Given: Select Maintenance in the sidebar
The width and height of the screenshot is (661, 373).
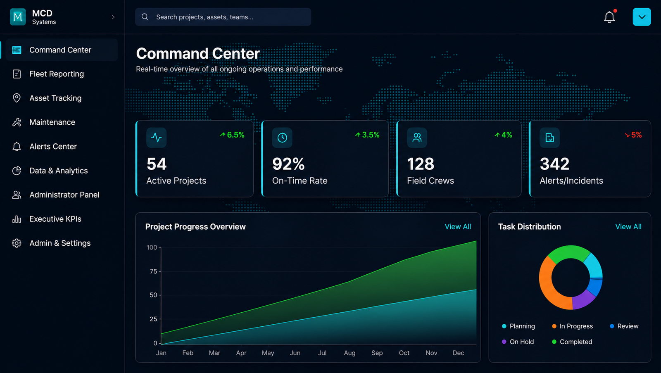Looking at the screenshot, I should click(62, 122).
